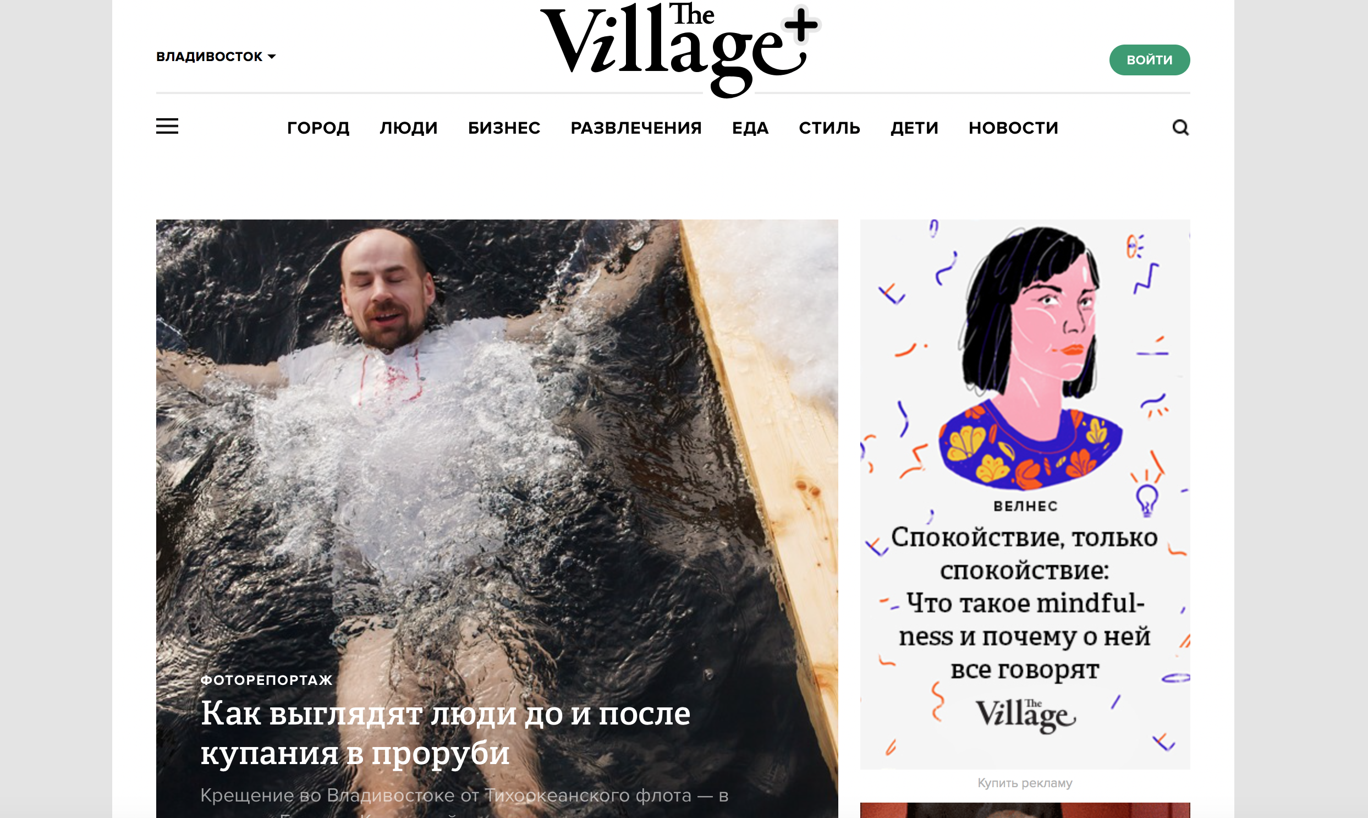Image resolution: width=1368 pixels, height=818 pixels.
Task: Navigate to the Стиль section
Action: pos(829,128)
